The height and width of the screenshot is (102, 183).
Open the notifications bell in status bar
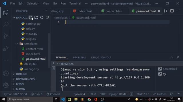point(178,94)
